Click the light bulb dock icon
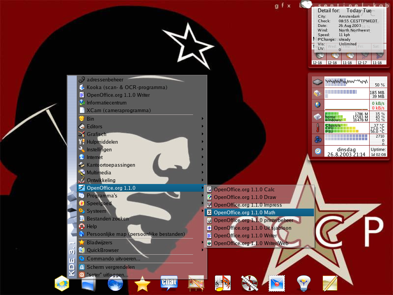393x295 pixels. pyautogui.click(x=304, y=283)
